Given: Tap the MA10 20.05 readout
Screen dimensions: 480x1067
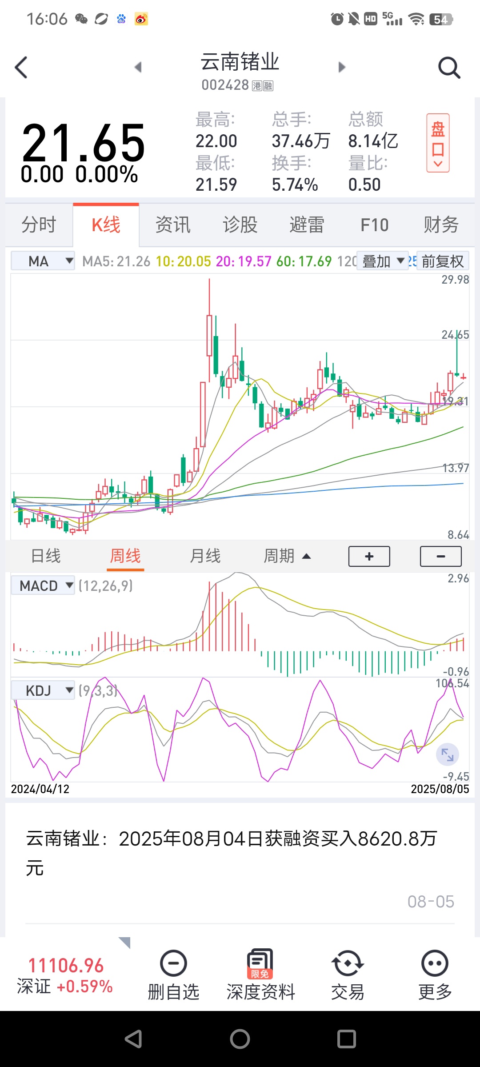Looking at the screenshot, I should point(183,261).
